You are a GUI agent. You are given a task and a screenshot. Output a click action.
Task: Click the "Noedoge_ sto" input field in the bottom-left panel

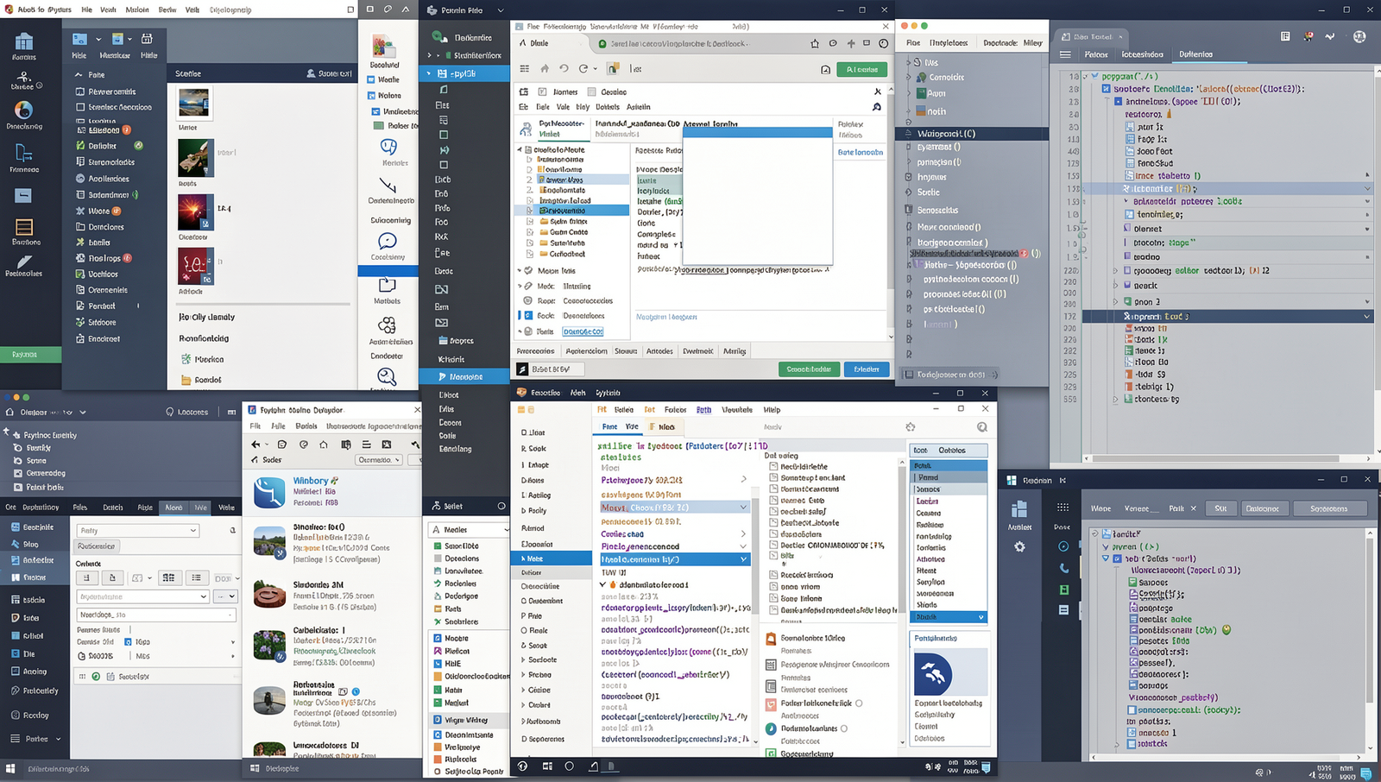(x=155, y=615)
